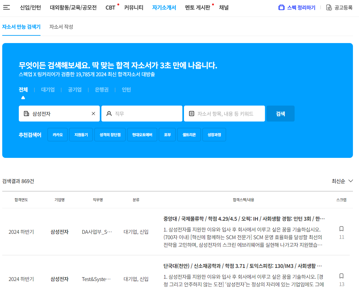Screen dimensions: 359x288
Task: Click the 현대오토에버 recommended keyword
Action: (142, 135)
